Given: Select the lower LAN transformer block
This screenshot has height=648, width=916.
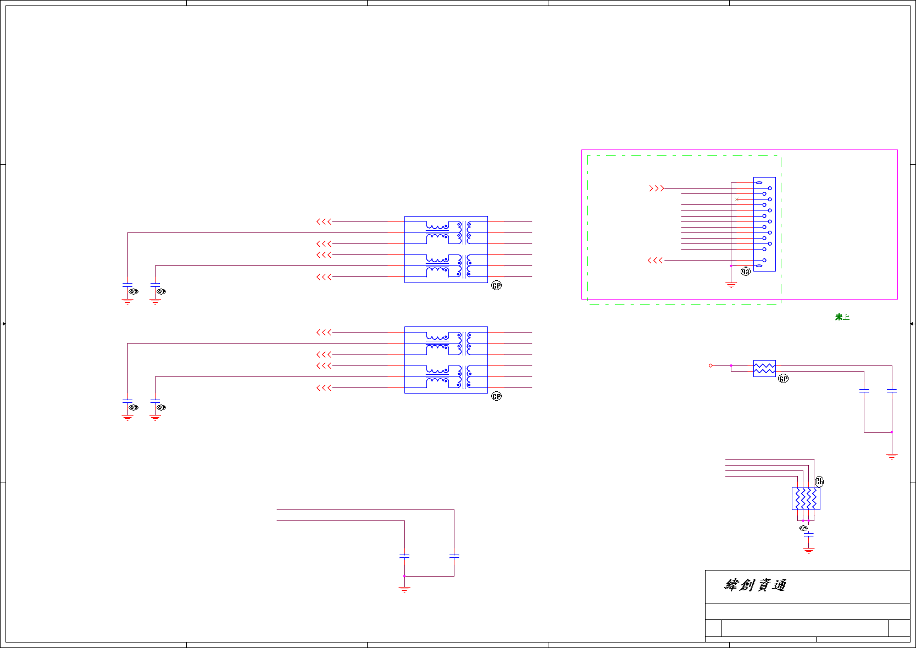Looking at the screenshot, I should pyautogui.click(x=446, y=360).
